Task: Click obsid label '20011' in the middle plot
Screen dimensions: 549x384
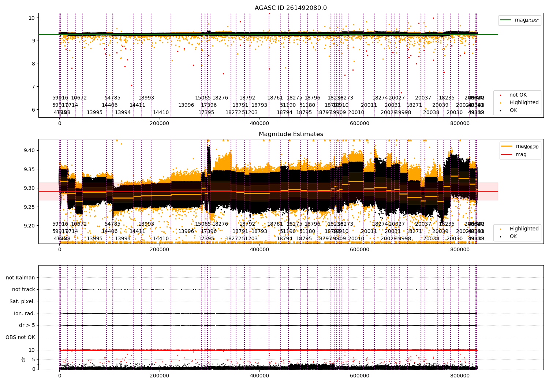Action: (369, 231)
